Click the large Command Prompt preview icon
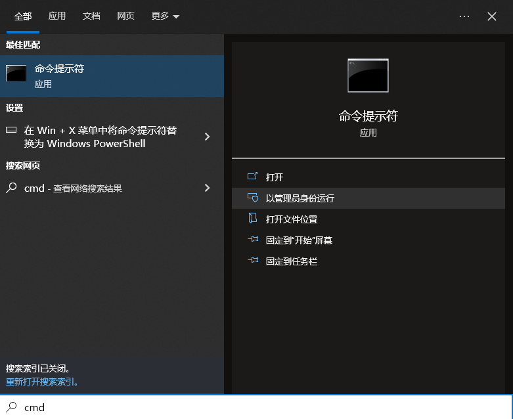This screenshot has width=513, height=419. click(368, 76)
